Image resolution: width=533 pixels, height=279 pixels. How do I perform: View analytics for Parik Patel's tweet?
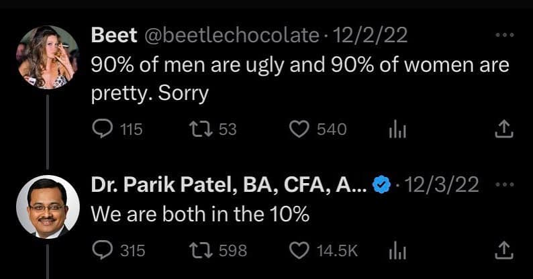[x=398, y=251]
